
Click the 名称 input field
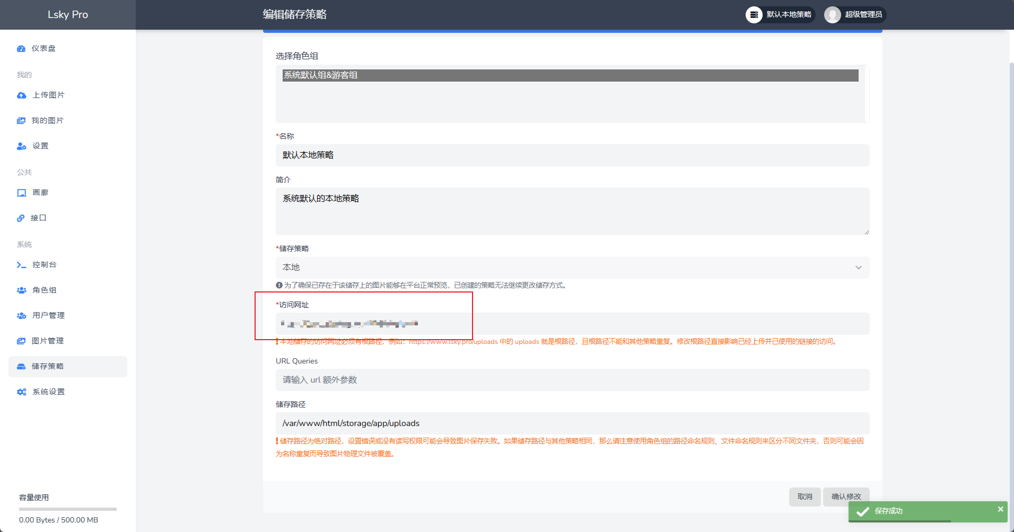(x=572, y=155)
